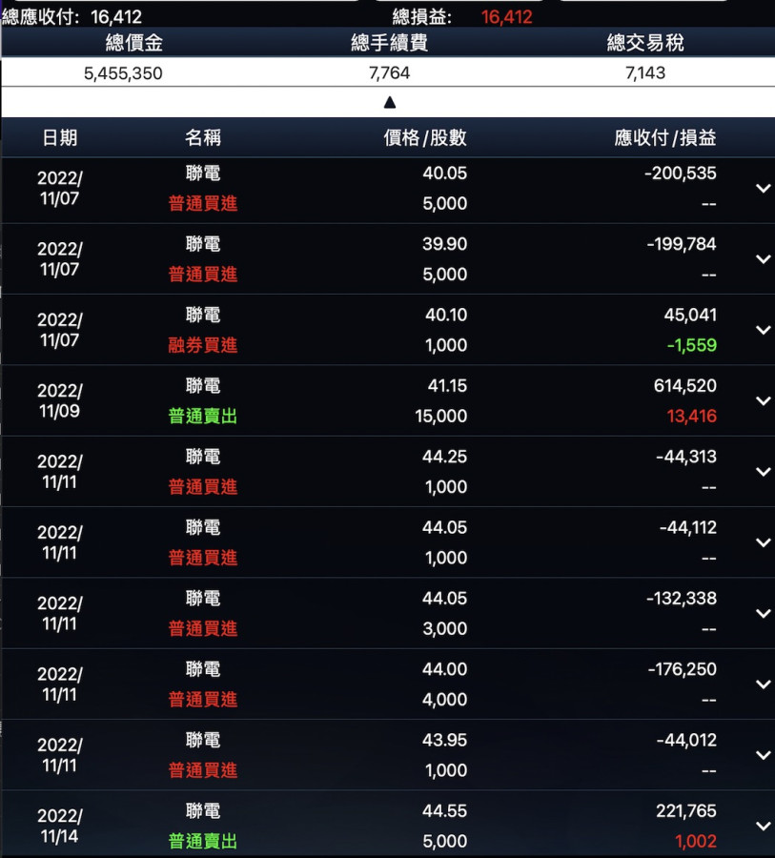
Task: Click the 總價金 header
Action: pyautogui.click(x=134, y=43)
